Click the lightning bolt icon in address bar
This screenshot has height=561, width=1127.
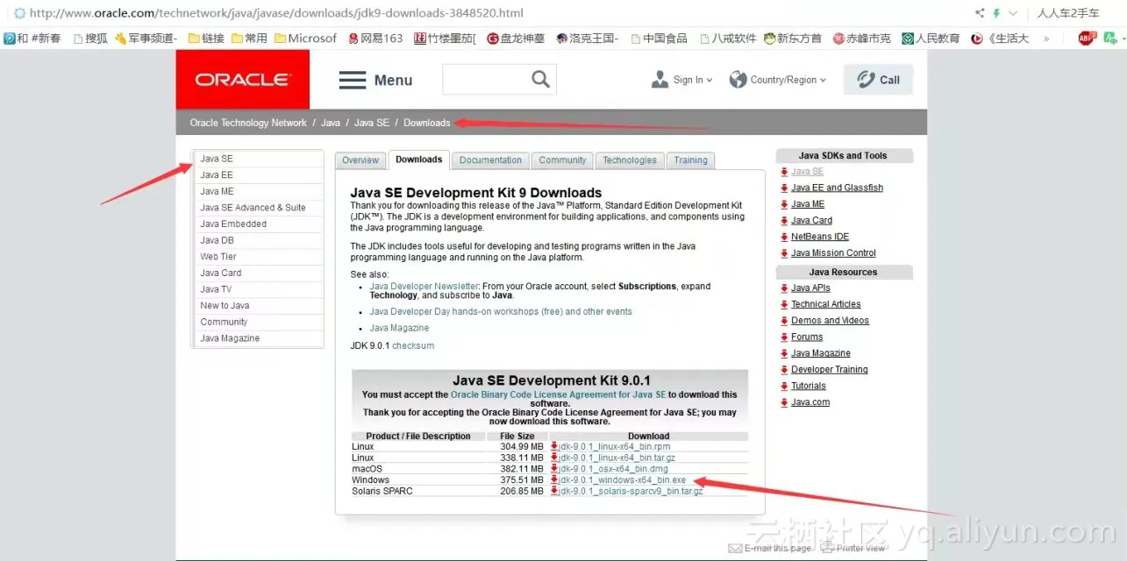pos(997,13)
